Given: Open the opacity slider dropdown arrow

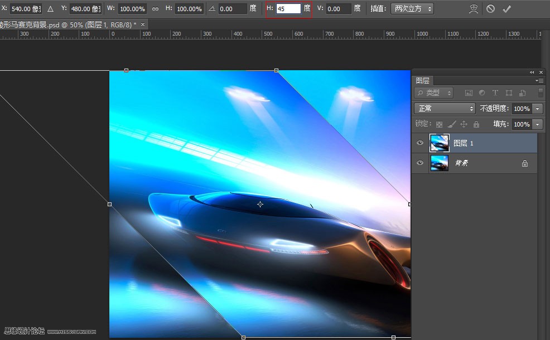Looking at the screenshot, I should point(537,109).
